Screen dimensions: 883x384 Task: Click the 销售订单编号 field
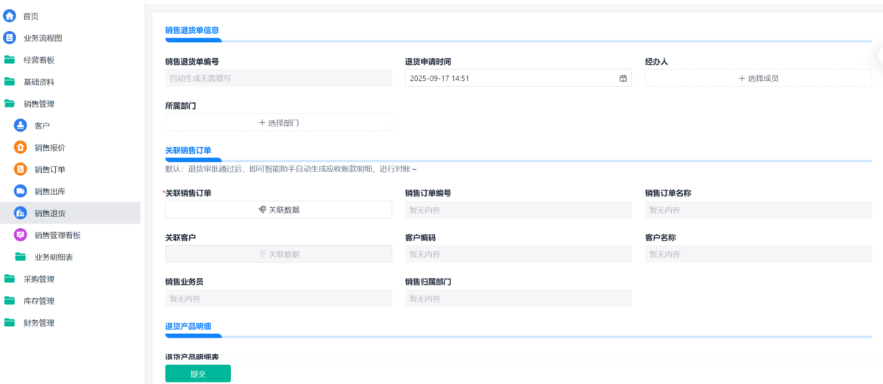518,210
